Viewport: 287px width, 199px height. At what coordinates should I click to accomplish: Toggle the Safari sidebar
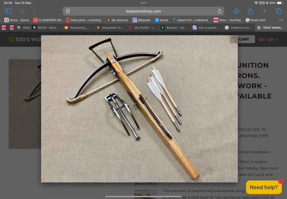(x=8, y=11)
